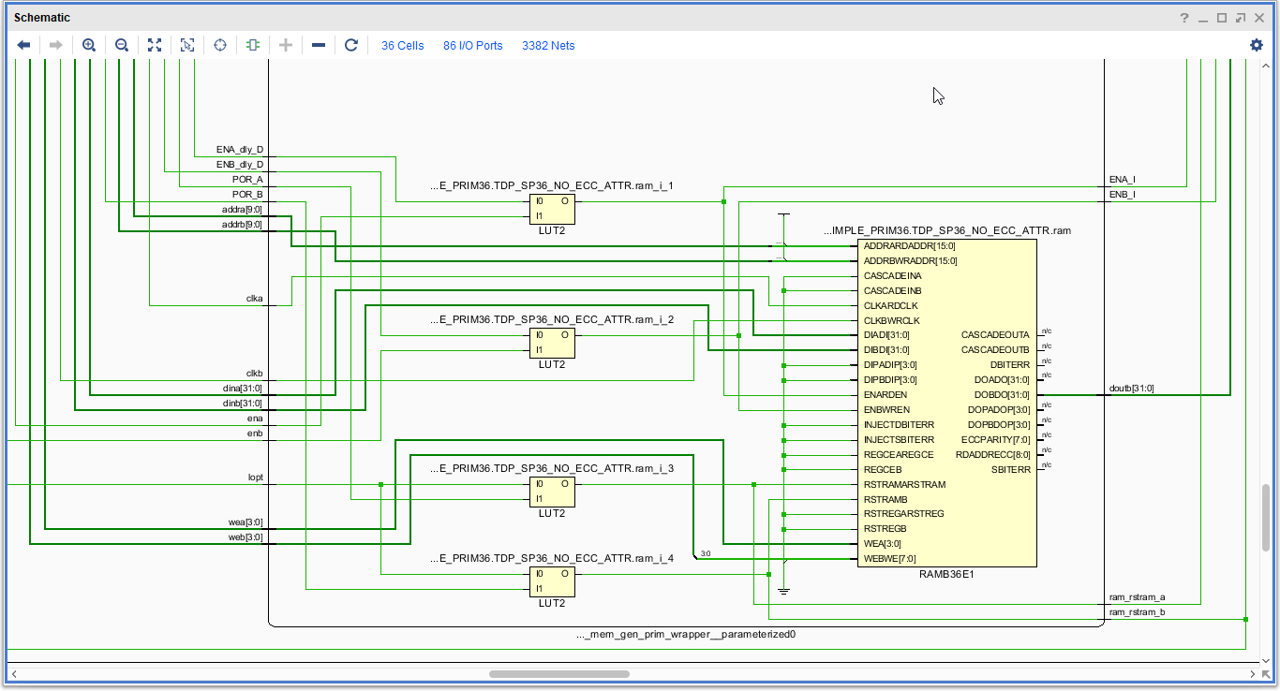The width and height of the screenshot is (1280, 691).
Task: Zoom out of the schematic
Action: coord(122,45)
